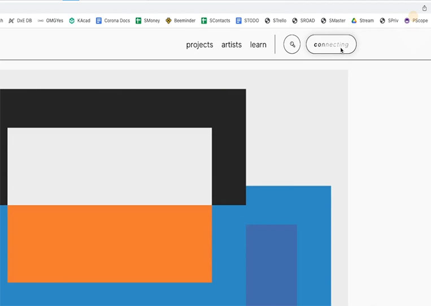This screenshot has height=306, width=431.
Task: Open the SPriv bookmark
Action: click(x=389, y=20)
